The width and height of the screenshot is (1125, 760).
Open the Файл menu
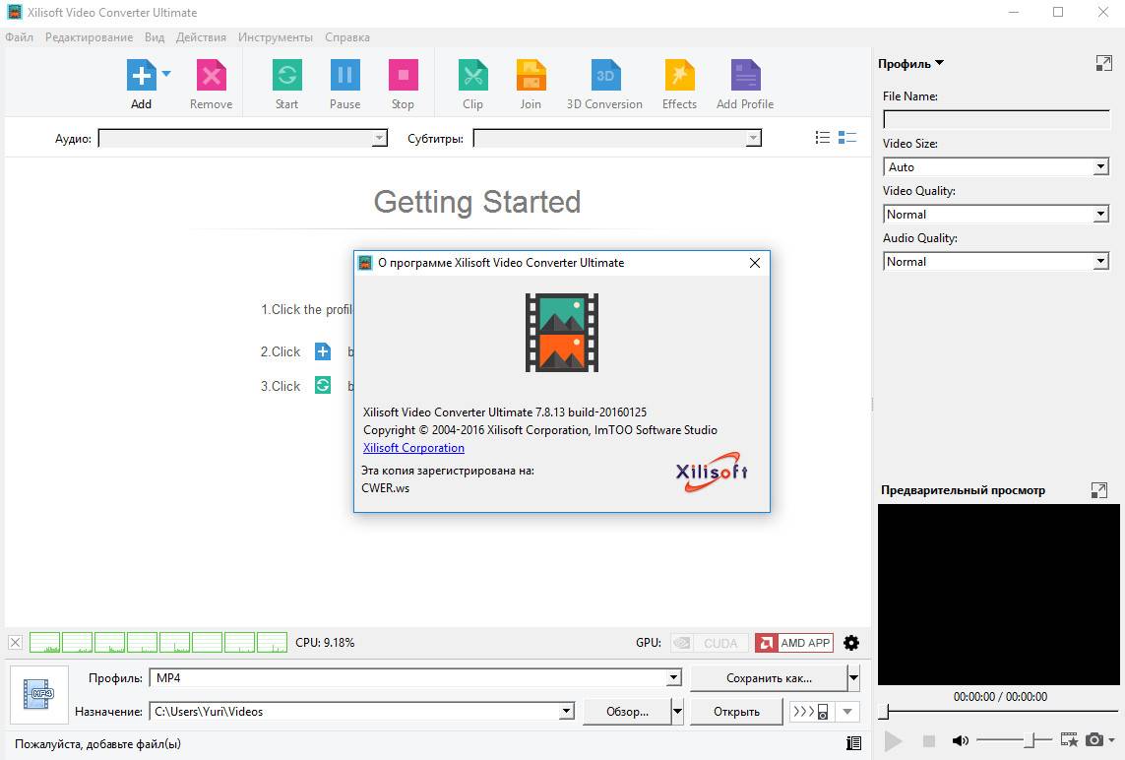click(20, 37)
